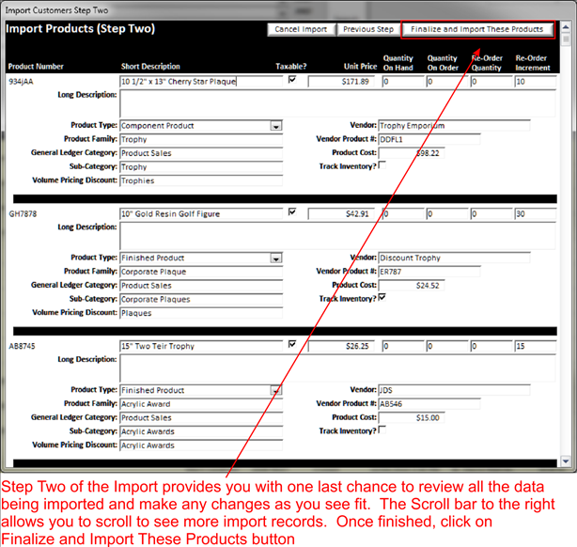
Task: Click Quantity On Hand field for 934JAA
Action: click(403, 82)
